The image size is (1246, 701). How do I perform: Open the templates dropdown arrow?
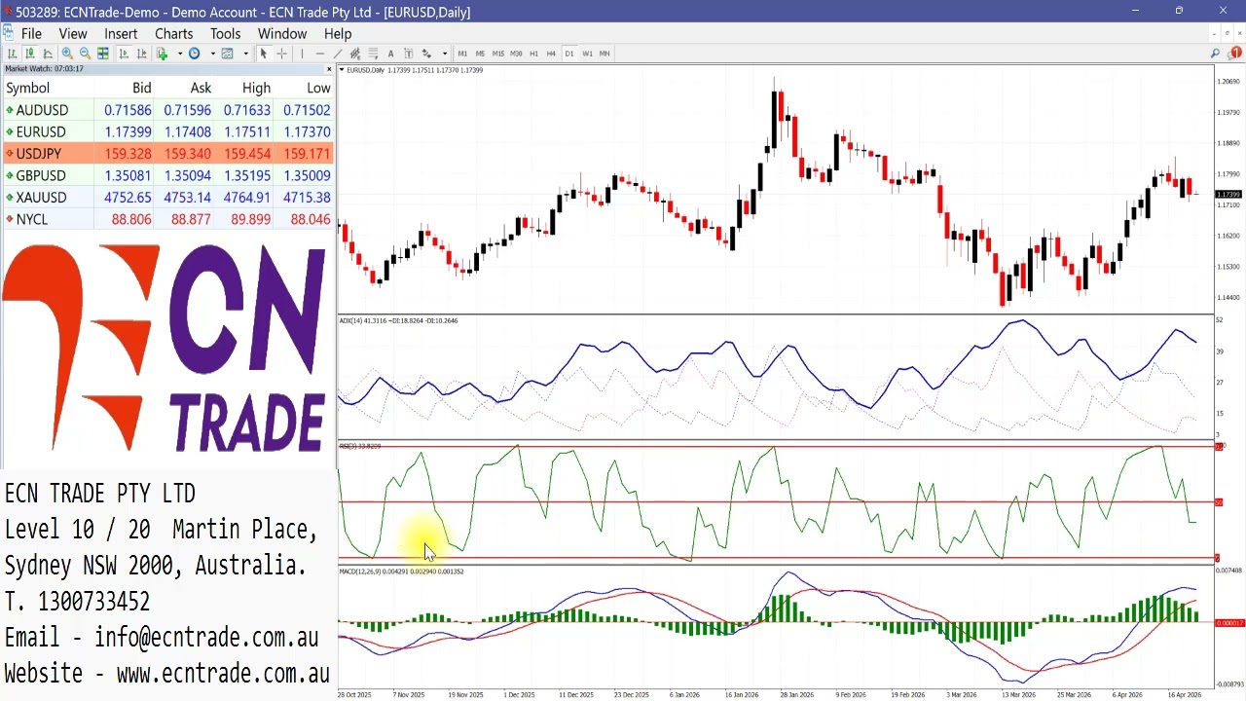click(x=245, y=54)
